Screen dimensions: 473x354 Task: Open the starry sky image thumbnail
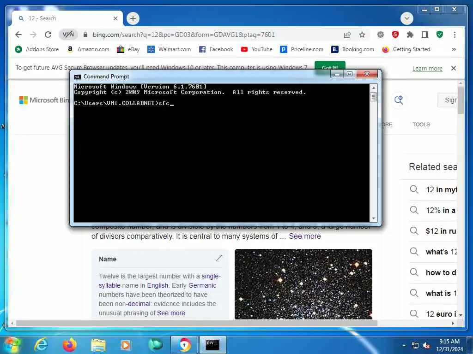[303, 284]
